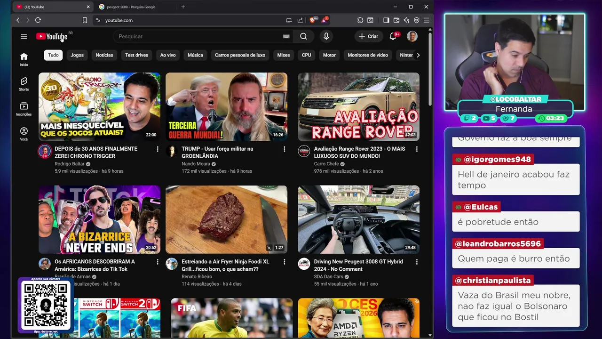This screenshot has height=339, width=602.
Task: Select the Test drives filter chip
Action: tap(136, 55)
